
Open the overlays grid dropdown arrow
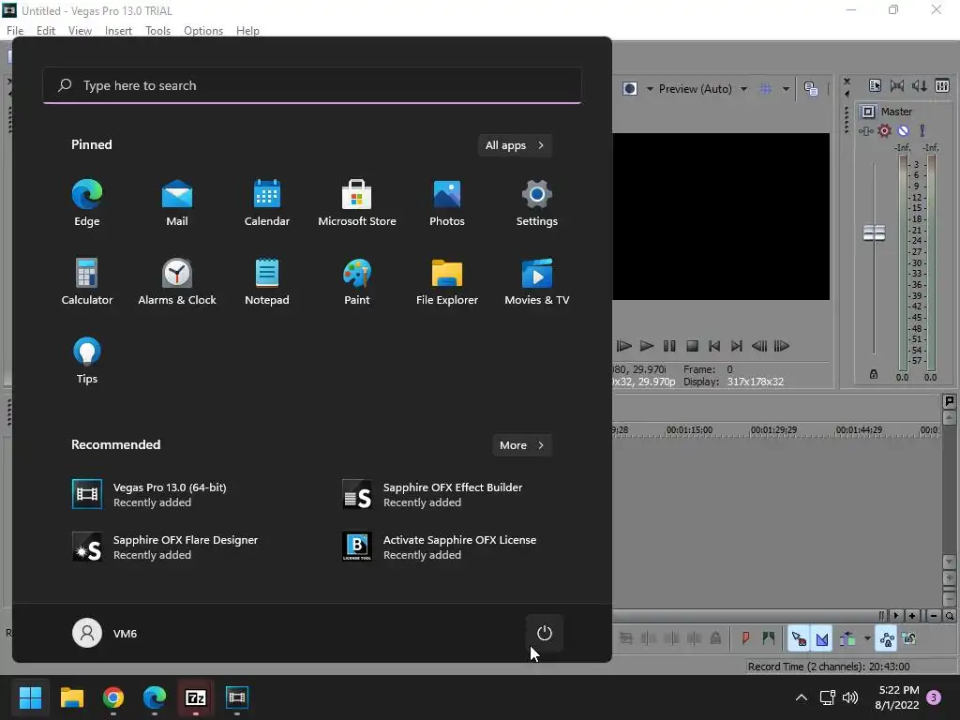(x=786, y=89)
